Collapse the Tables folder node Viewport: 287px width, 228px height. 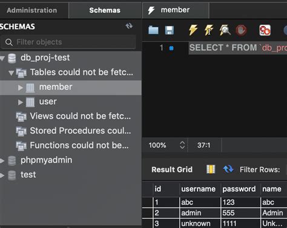point(12,73)
